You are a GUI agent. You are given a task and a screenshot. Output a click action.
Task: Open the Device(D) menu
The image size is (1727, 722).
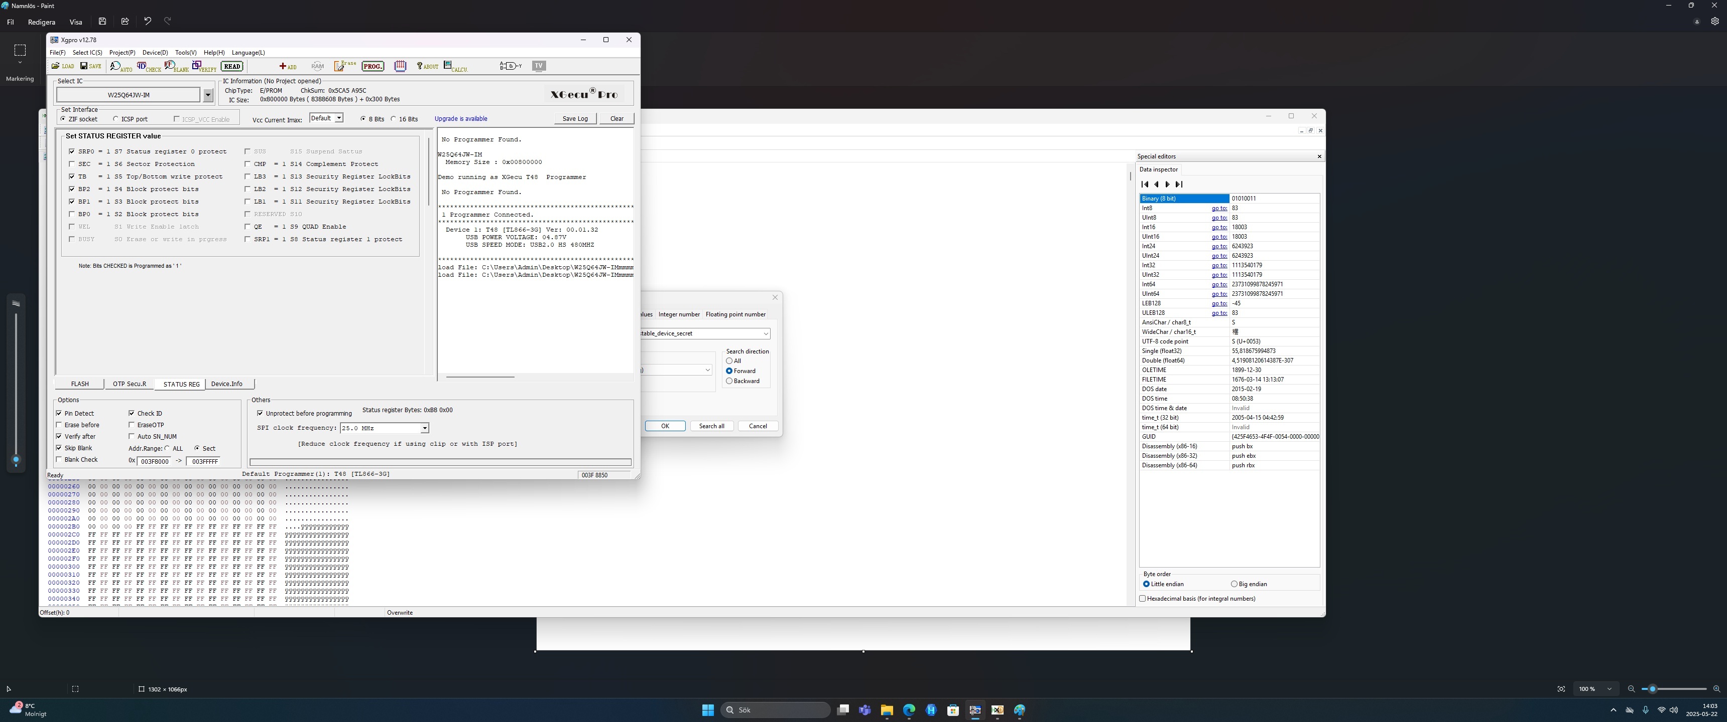pyautogui.click(x=155, y=52)
